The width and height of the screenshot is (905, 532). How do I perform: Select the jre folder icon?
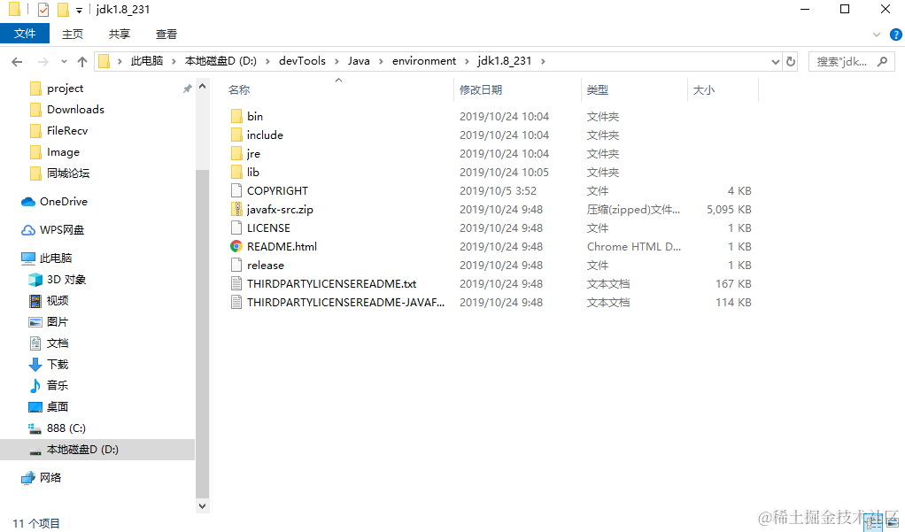[x=236, y=153]
